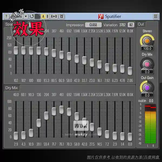Click the Spatial 2.35K band slider handle
Screen dimensions: 162x162
(92, 63)
